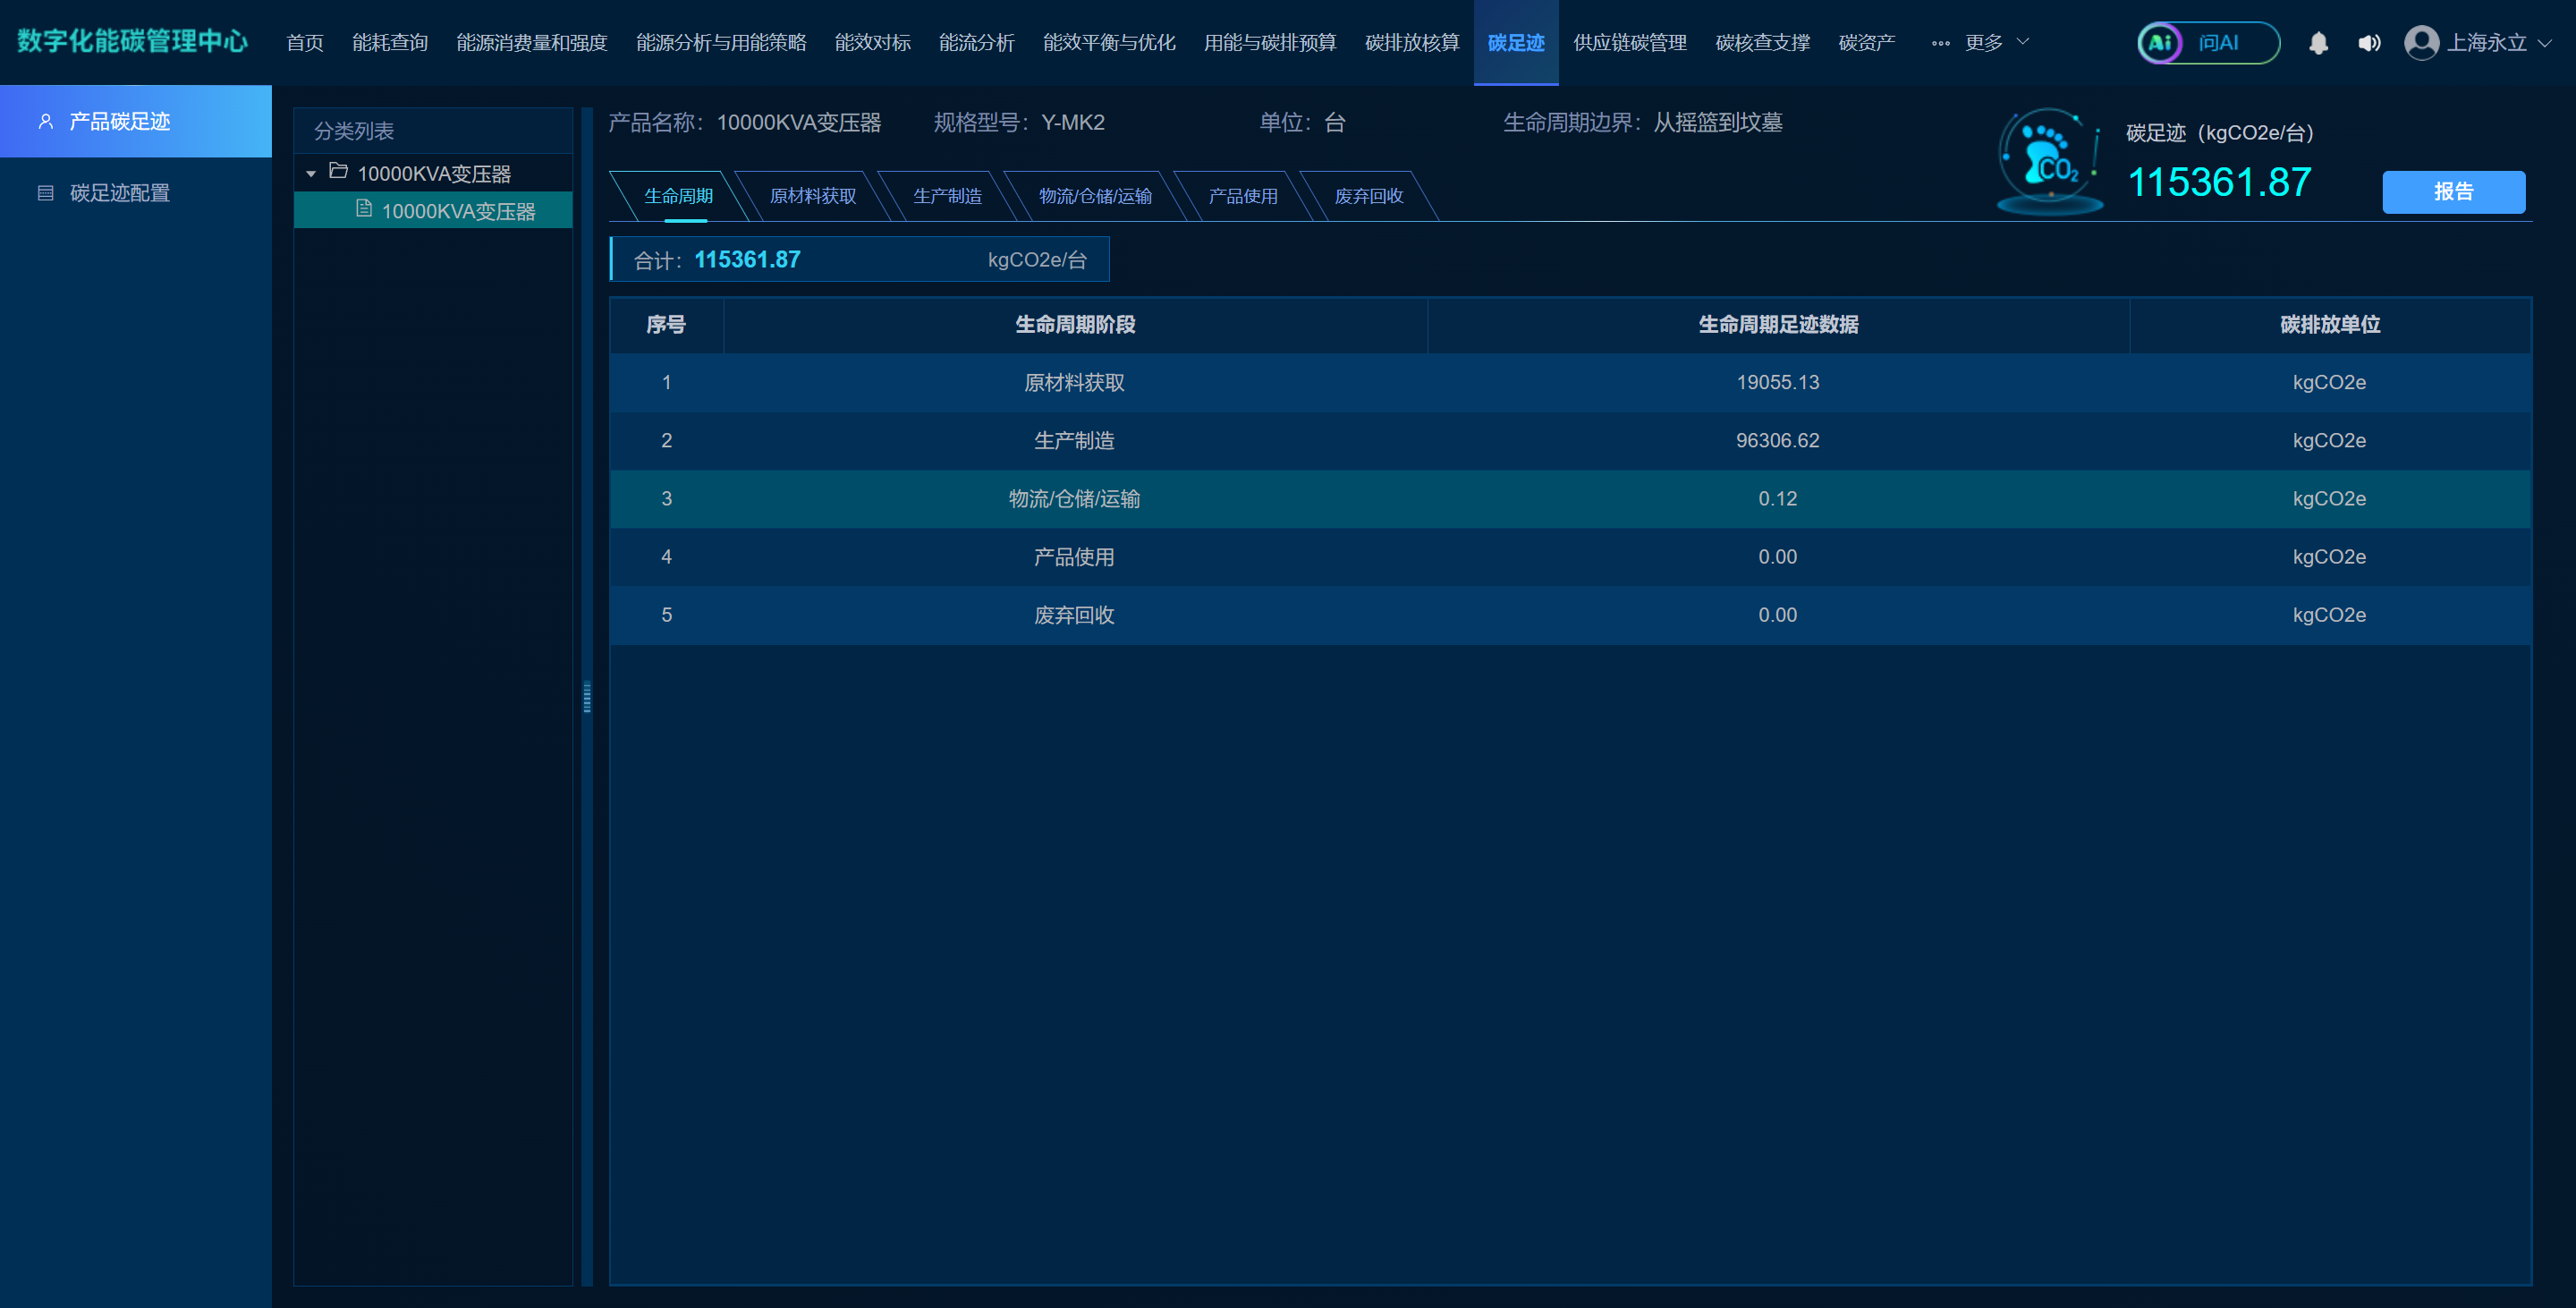Go to 首页 in top navigation
This screenshot has width=2576, height=1308.
pos(305,43)
